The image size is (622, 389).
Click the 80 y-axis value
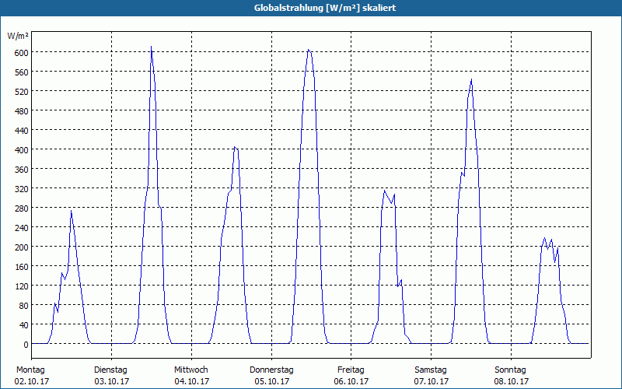pos(23,306)
